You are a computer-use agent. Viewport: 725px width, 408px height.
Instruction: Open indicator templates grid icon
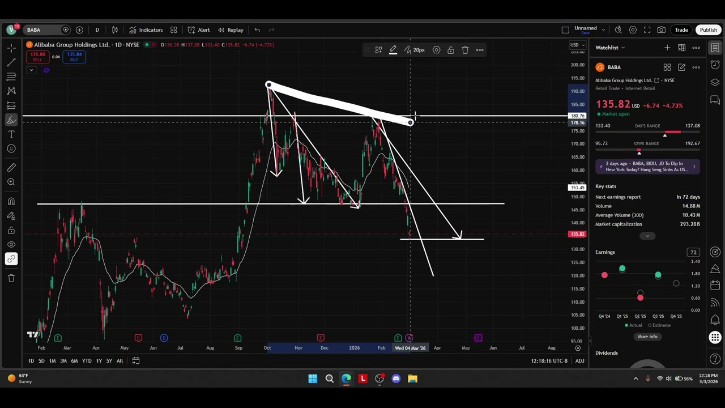(174, 30)
